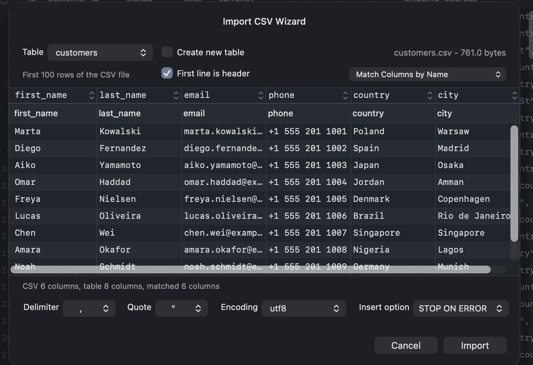Click phone cell +1 555 201 1007
The width and height of the screenshot is (533, 365).
coord(308,233)
